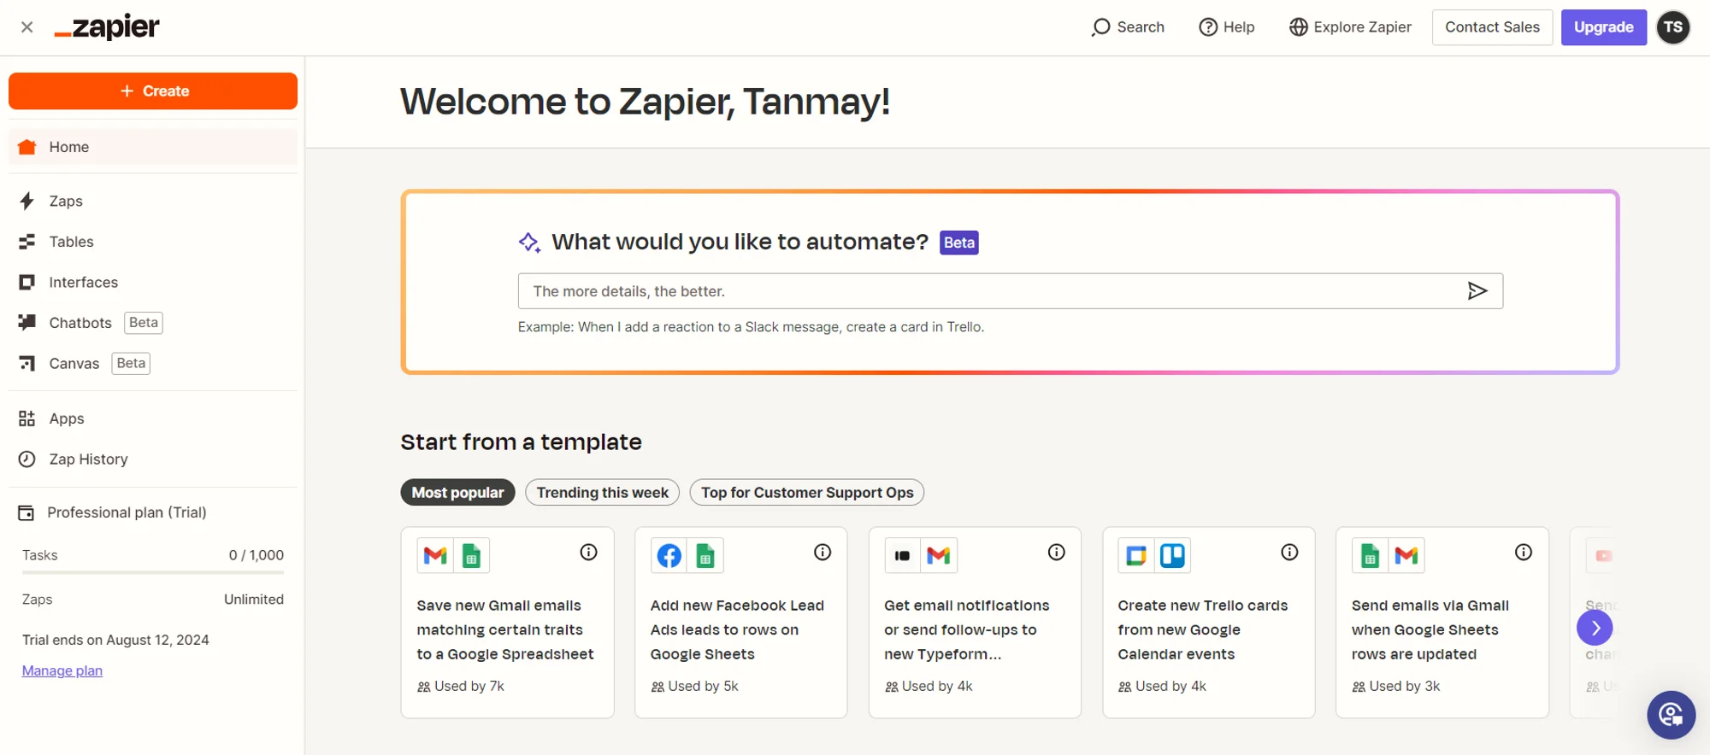
Task: Click the Interfaces icon in sidebar
Action: [27, 283]
